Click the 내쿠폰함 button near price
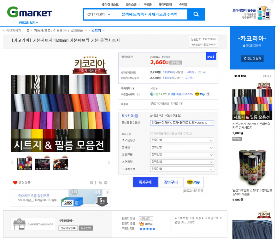This screenshot has height=239, width=276. 175,62
